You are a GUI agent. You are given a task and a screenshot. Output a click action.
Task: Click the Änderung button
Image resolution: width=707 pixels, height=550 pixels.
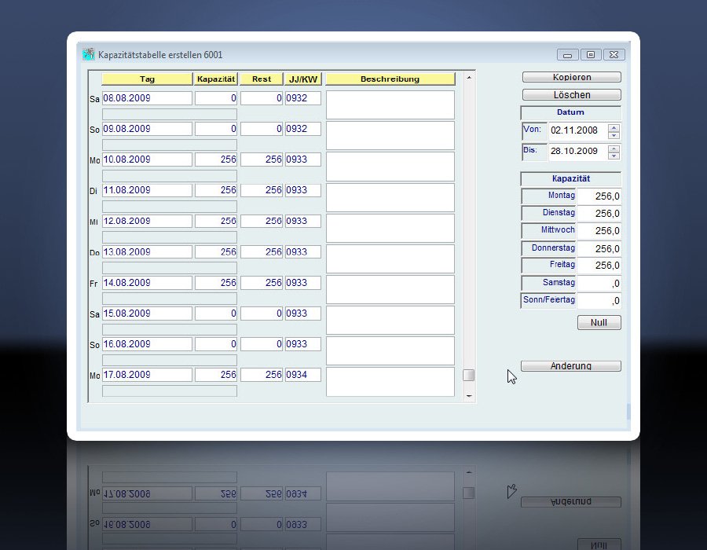(571, 365)
